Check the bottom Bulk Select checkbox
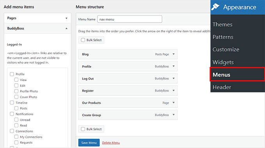The image size is (265, 148). pyautogui.click(x=83, y=129)
